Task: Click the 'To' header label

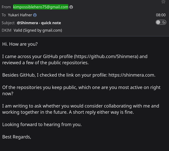Action: (x=4, y=15)
